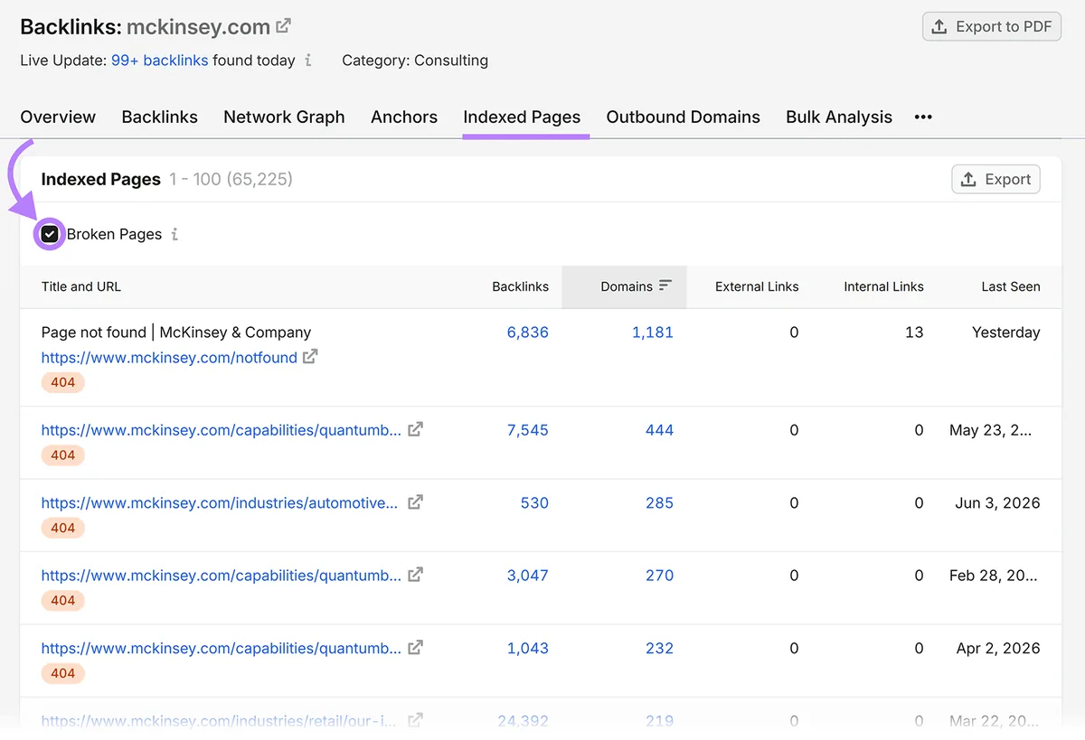Switch to the Overview tab
Viewport: 1085px width, 740px height.
click(x=58, y=117)
